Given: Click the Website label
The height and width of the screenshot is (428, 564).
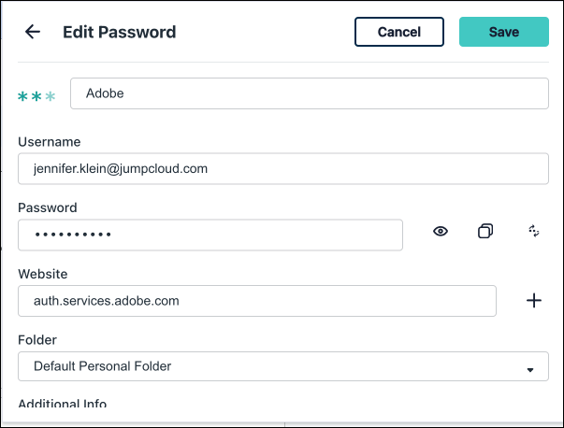Looking at the screenshot, I should point(43,274).
